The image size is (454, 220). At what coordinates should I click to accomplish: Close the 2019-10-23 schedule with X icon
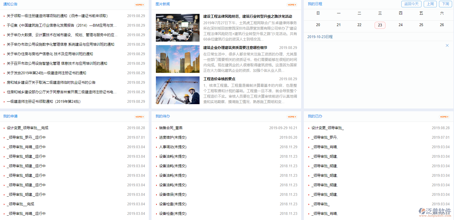click(x=447, y=45)
